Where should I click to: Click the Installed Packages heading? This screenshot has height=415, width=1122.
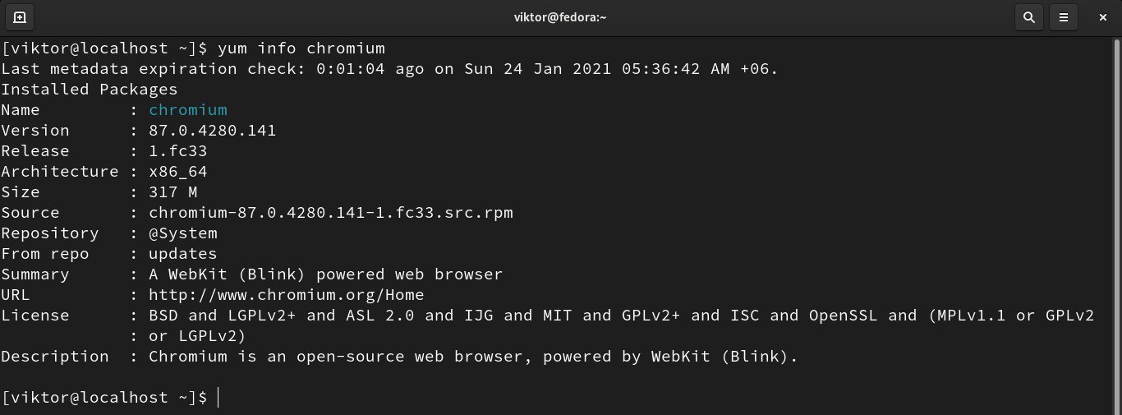[89, 90]
